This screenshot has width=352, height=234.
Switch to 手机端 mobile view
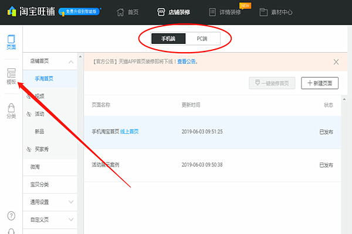coord(168,39)
